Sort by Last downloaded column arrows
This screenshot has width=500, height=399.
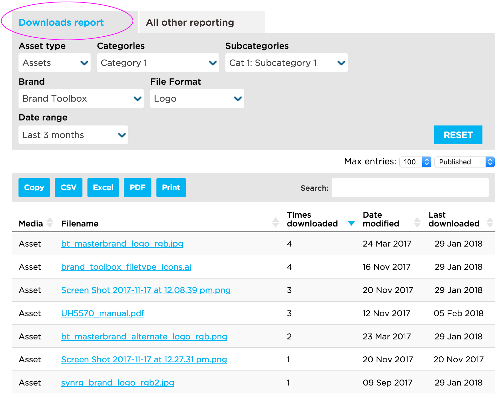(x=490, y=223)
